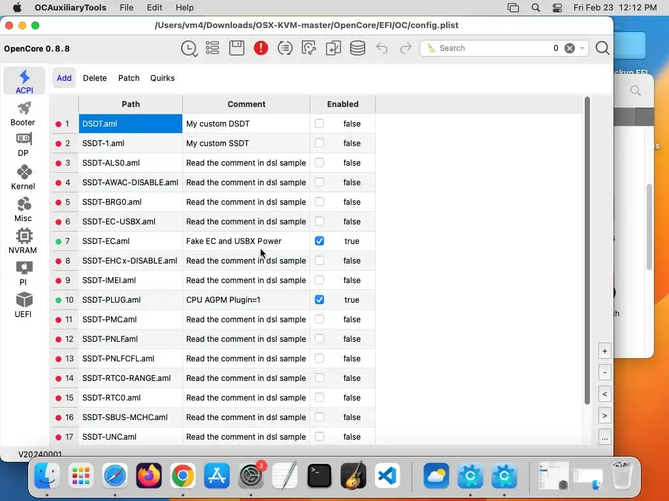Click the magnifier search button in toolbar
Screen dimensions: 669x501
click(602, 48)
